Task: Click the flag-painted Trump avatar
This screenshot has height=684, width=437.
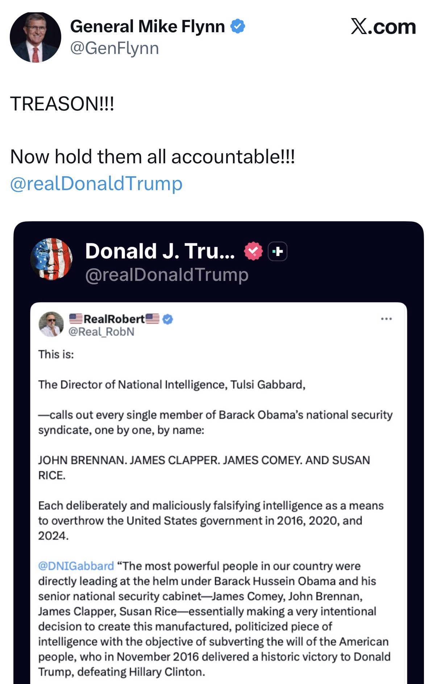Action: click(x=51, y=259)
